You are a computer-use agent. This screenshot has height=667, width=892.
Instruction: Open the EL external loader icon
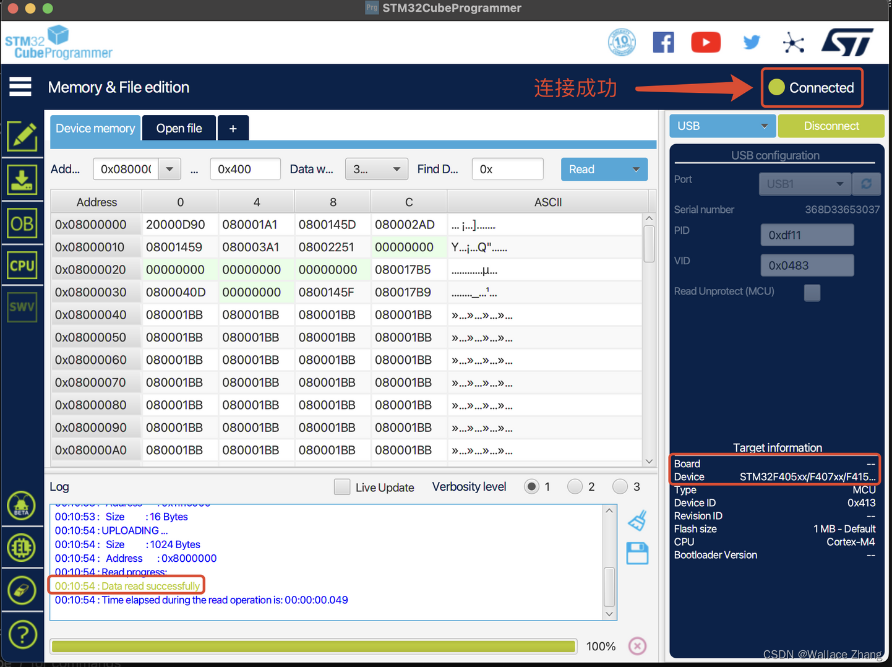click(x=22, y=548)
